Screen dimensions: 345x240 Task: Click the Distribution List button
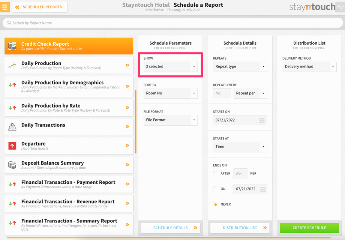click(x=240, y=228)
